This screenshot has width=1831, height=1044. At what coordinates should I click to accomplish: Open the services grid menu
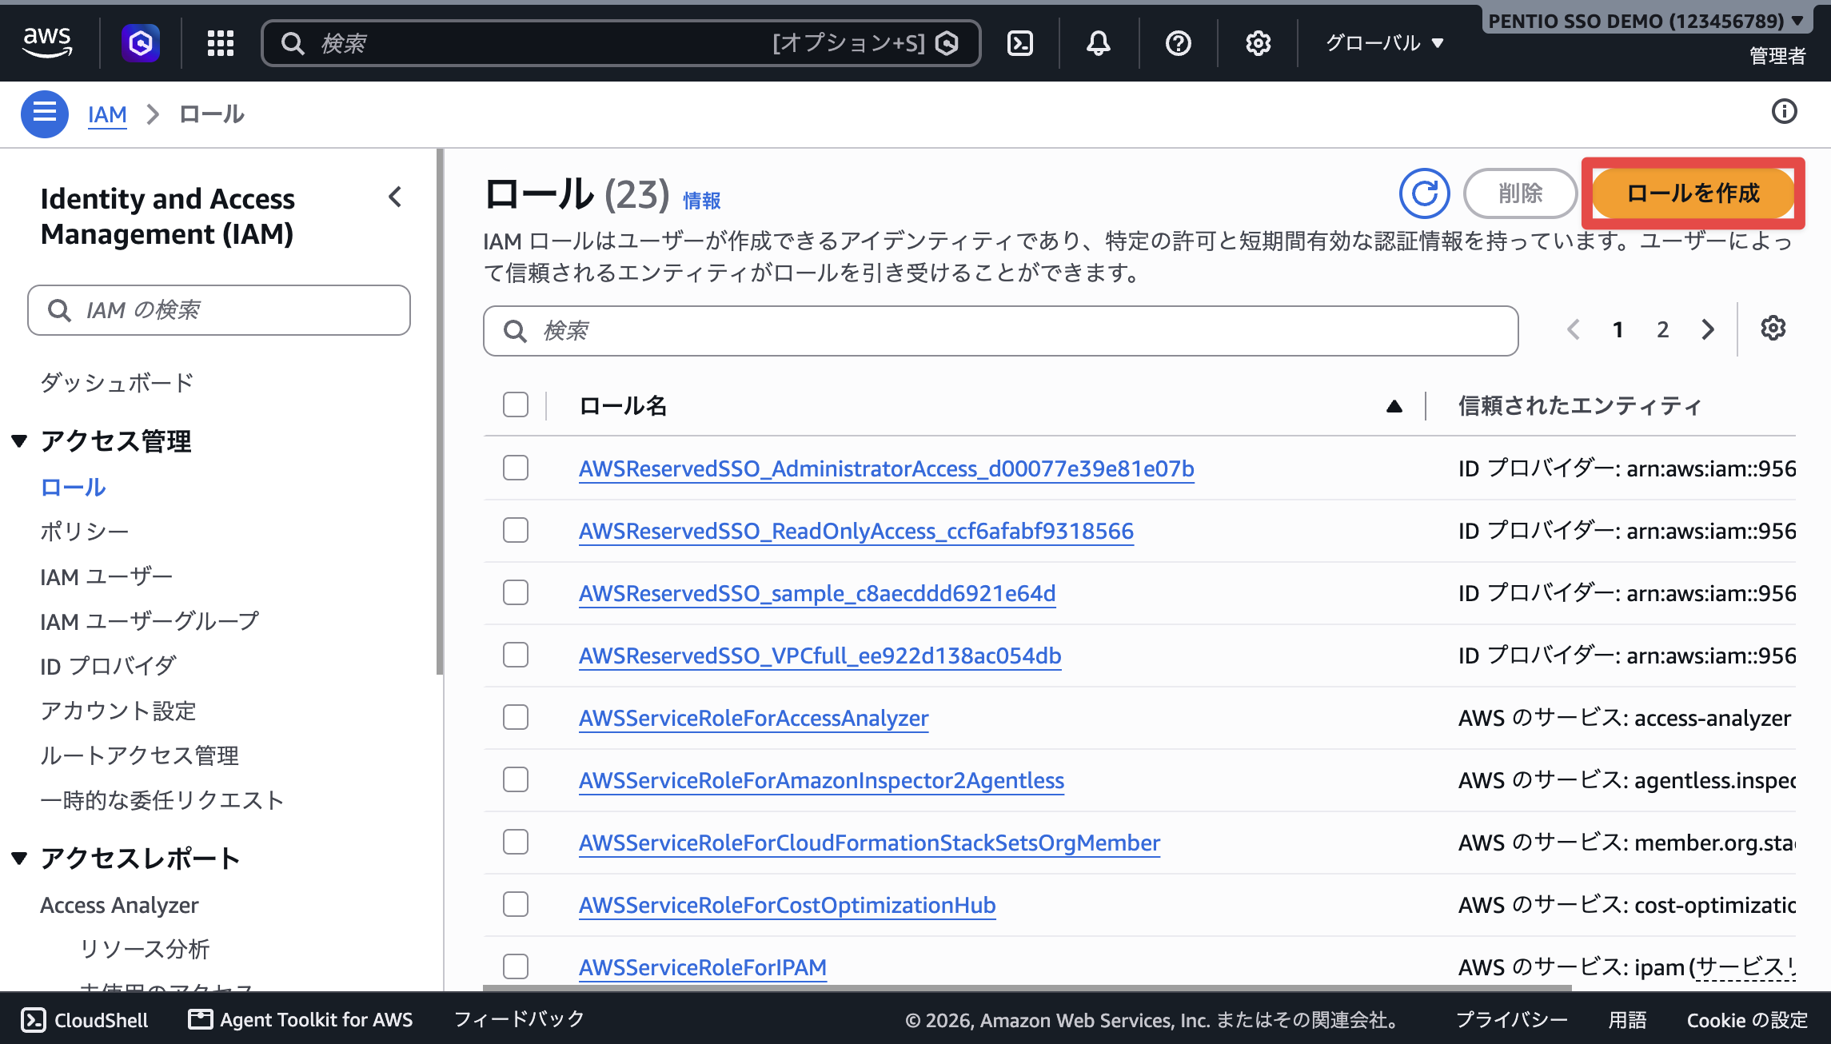220,43
